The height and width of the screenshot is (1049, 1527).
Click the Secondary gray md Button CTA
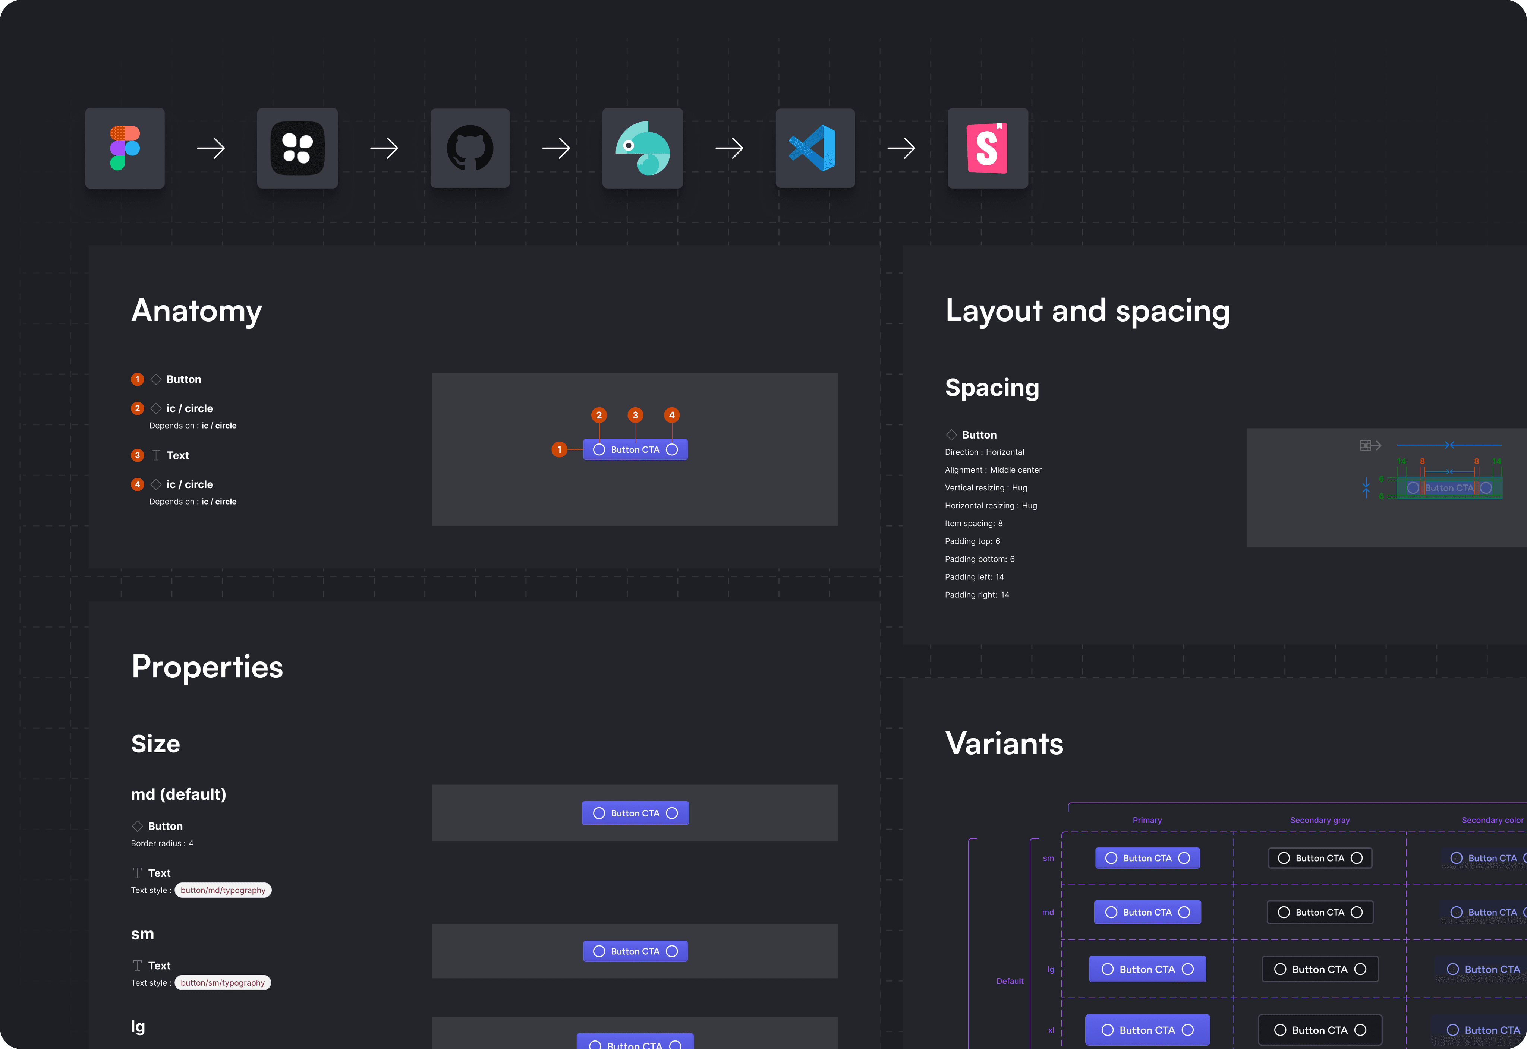(1319, 912)
